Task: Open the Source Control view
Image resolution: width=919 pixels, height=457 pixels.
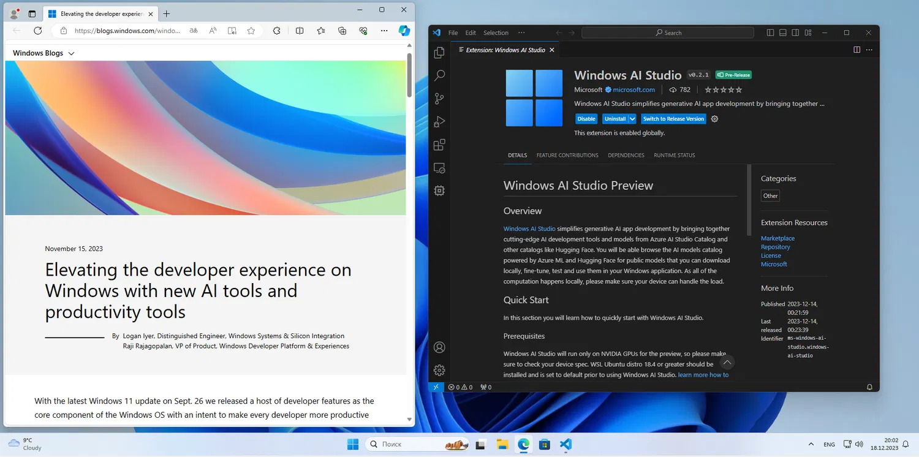Action: (439, 99)
